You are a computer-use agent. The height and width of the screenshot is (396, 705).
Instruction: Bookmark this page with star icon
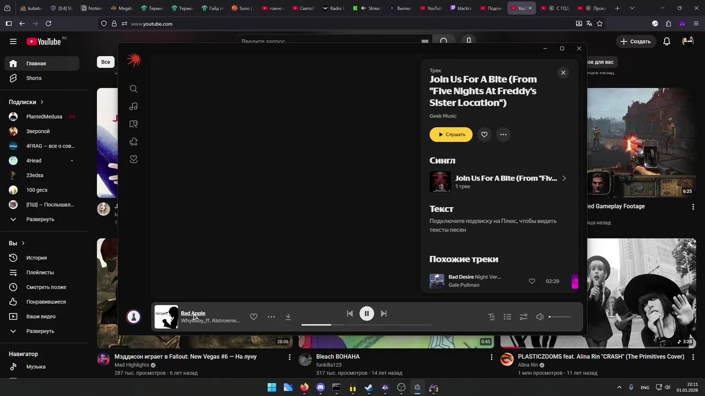coord(600,24)
